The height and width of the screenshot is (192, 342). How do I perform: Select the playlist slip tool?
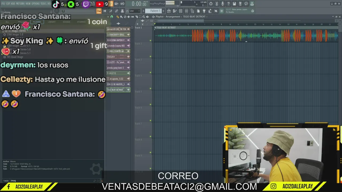[x=133, y=17]
